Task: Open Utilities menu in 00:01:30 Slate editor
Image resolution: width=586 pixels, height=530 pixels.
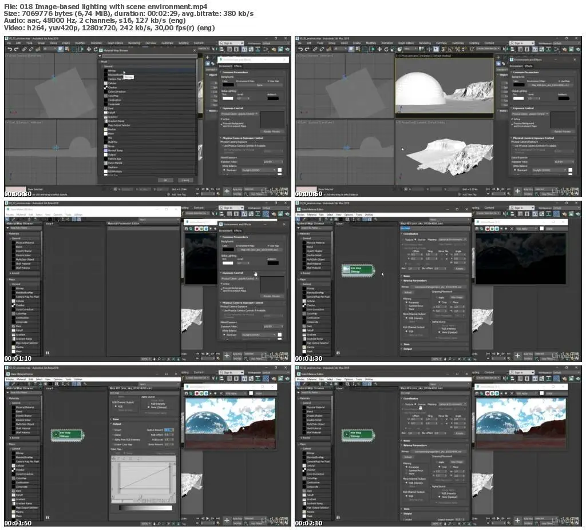Action: coord(369,215)
